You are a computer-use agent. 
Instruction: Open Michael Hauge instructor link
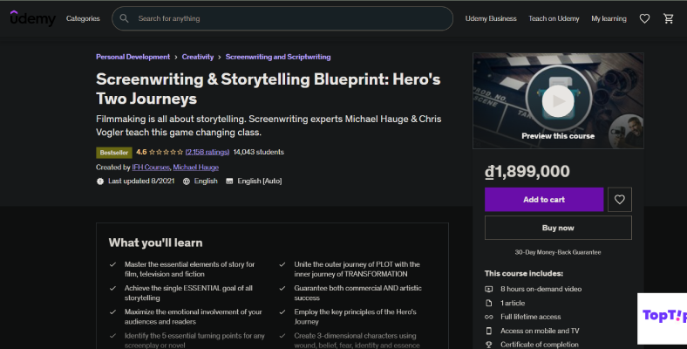tap(196, 167)
